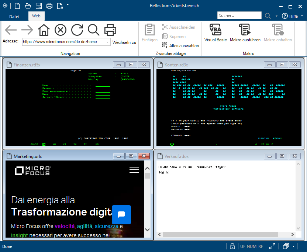Expand the quick access toolbar dropdown arrow

(x=68, y=4)
